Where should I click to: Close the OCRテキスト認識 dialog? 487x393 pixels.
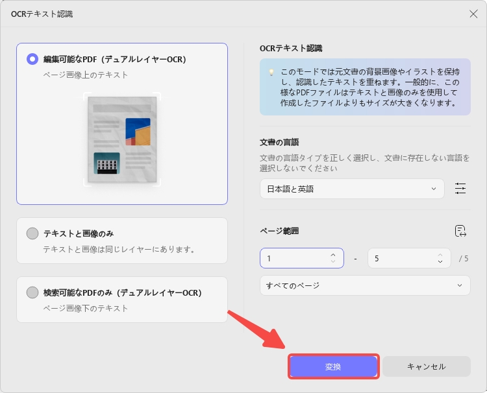[x=473, y=14]
